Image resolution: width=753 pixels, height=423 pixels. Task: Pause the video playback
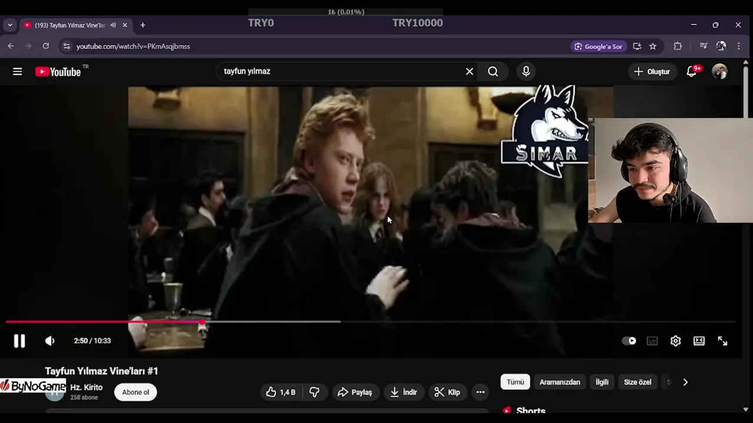[x=19, y=341]
